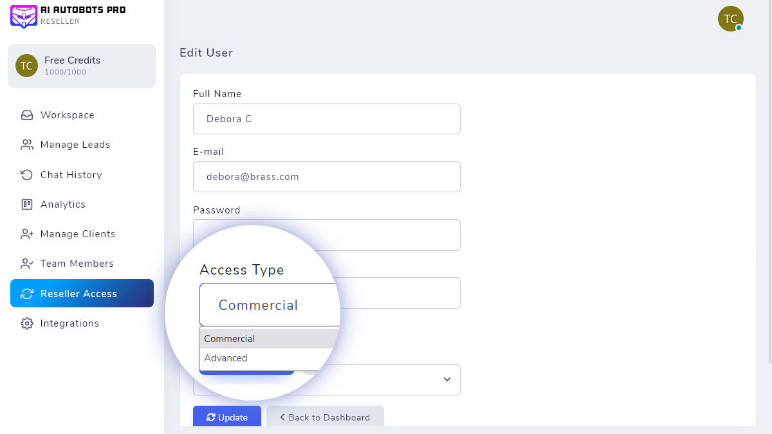The width and height of the screenshot is (772, 434).
Task: Click the Back to Dashboard button
Action: pyautogui.click(x=325, y=417)
